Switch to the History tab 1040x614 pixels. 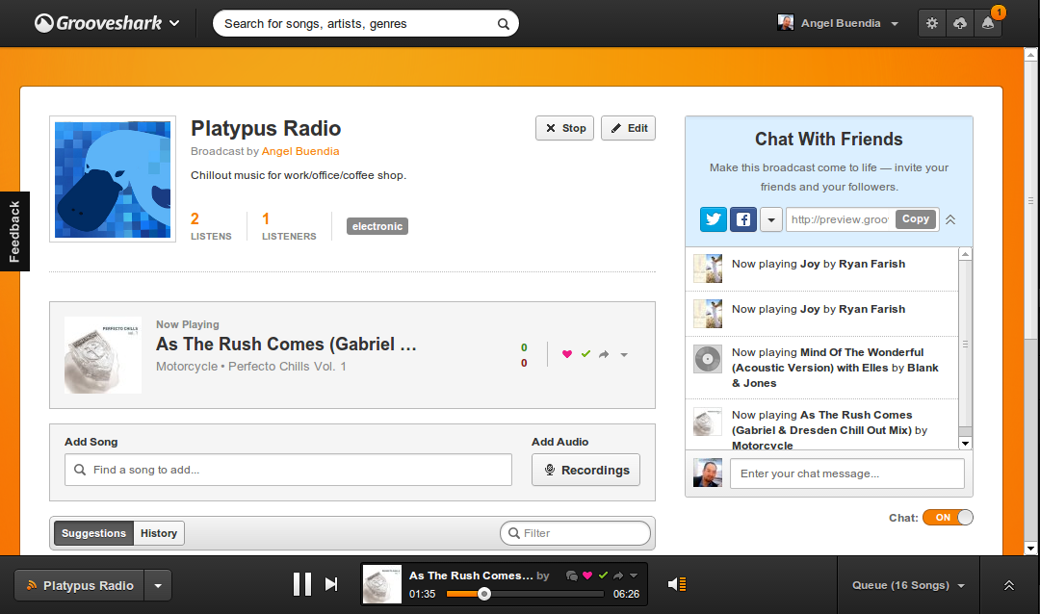(159, 533)
